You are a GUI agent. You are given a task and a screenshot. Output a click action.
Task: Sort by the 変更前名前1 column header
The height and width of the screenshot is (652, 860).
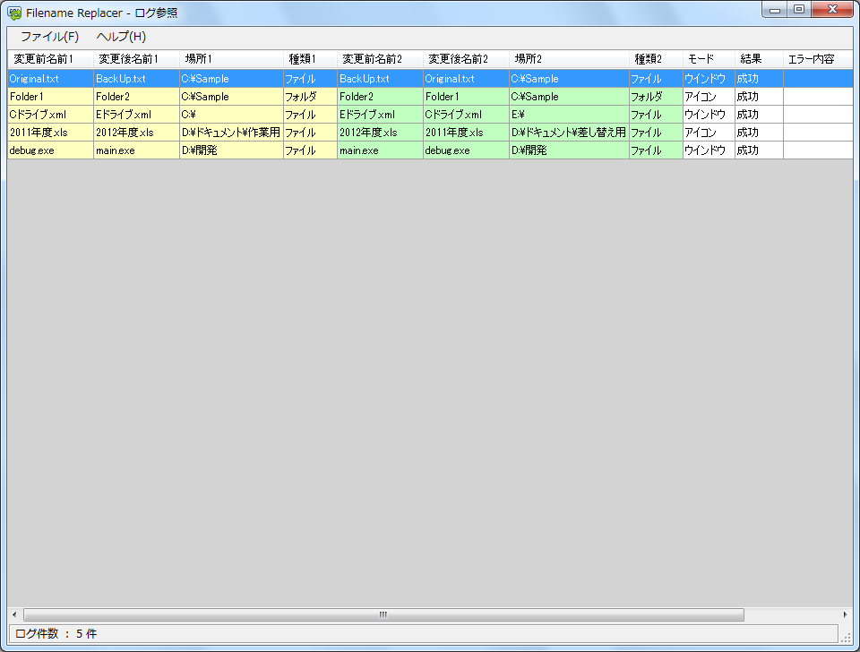pos(44,59)
